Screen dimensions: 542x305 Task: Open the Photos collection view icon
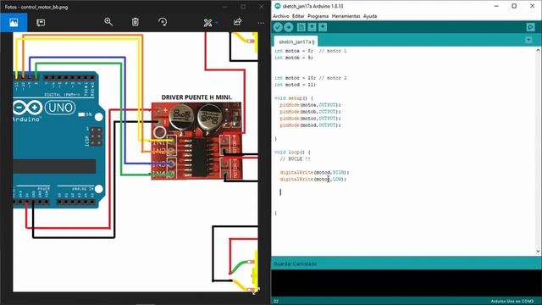[14, 23]
